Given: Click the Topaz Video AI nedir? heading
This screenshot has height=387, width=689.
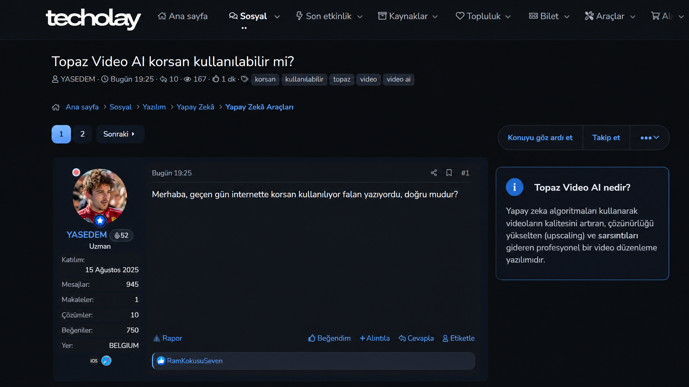Looking at the screenshot, I should pyautogui.click(x=582, y=187).
